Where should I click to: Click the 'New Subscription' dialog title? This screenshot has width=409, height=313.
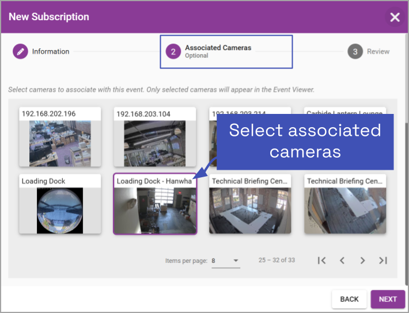(x=49, y=17)
